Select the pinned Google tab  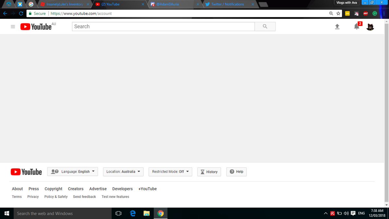31,4
